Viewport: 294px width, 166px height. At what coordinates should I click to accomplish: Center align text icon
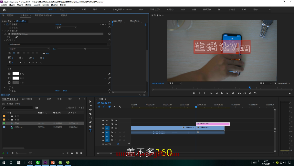click(x=14, y=53)
